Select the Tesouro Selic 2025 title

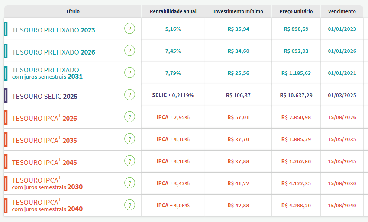(45, 96)
